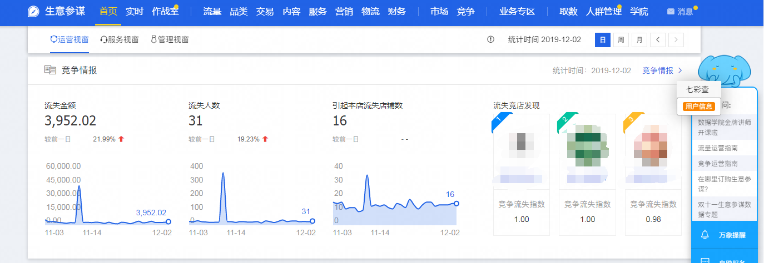
Task: Switch to the 管理视窗 tab
Action: point(170,39)
